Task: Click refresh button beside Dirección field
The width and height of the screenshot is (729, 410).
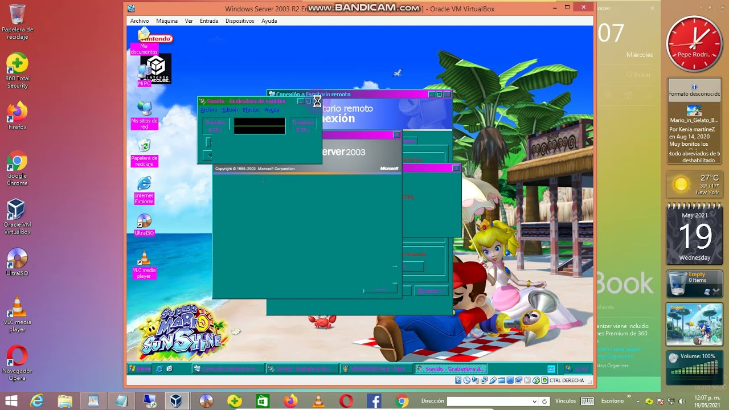Action: 544,401
